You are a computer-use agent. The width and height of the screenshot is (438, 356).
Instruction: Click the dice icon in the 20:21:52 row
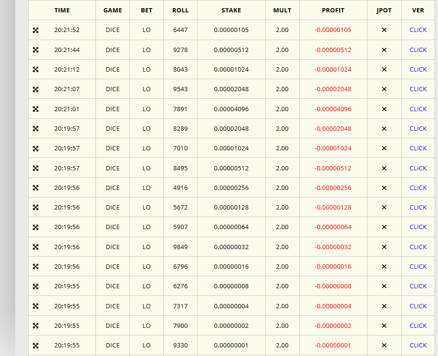coord(35,30)
